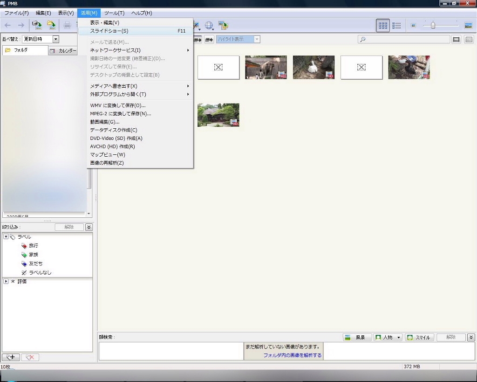This screenshot has height=382, width=477.
Task: Switch to the カレンダー tab
Action: [x=63, y=51]
